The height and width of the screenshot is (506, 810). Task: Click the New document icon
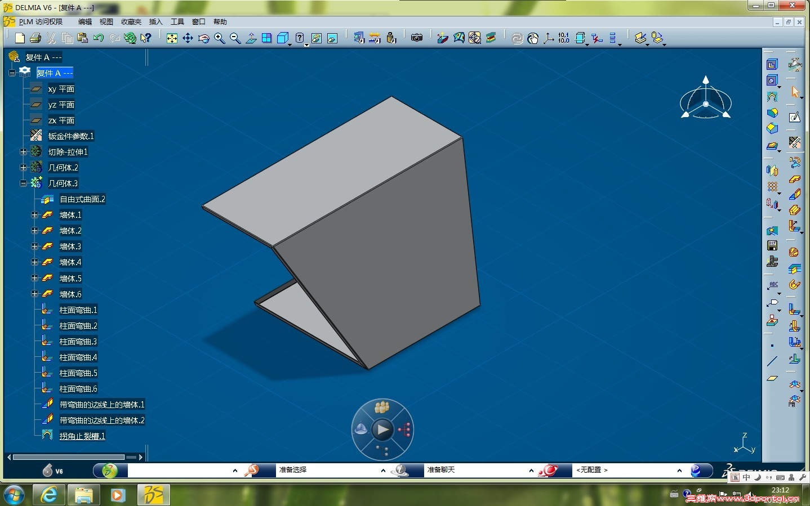20,38
